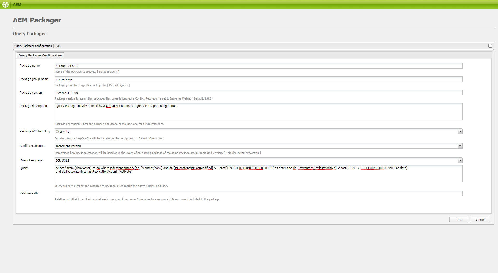
Task: Toggle the checkbox in the configuration header
Action: coord(490,46)
